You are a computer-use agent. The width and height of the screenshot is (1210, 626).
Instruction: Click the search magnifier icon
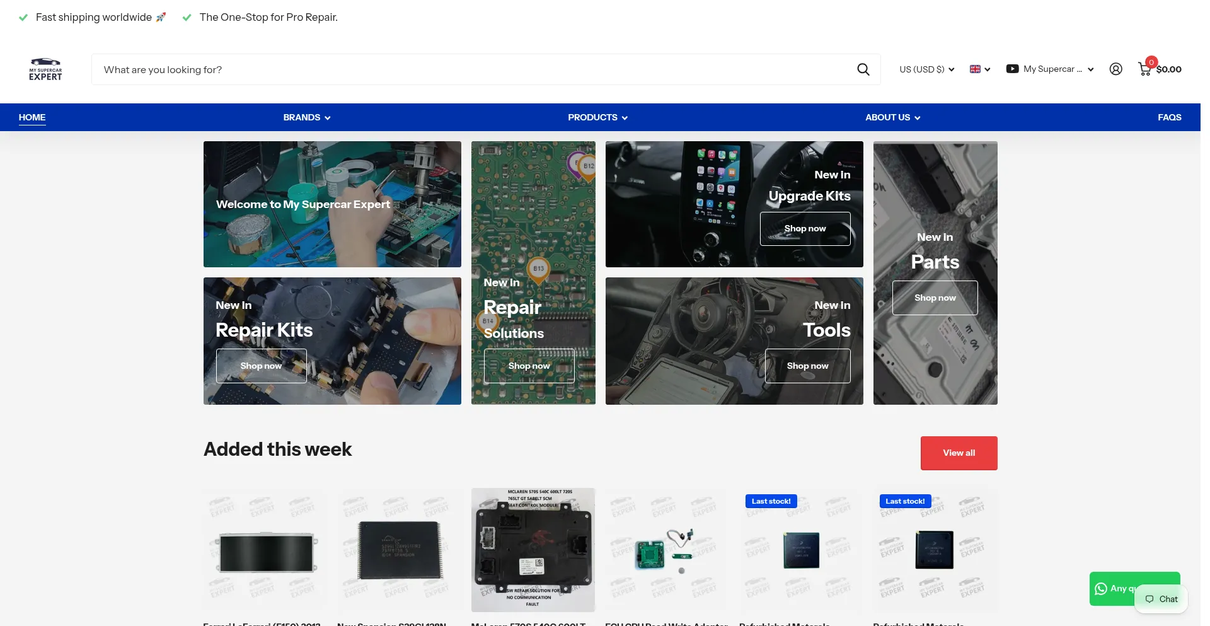(863, 69)
